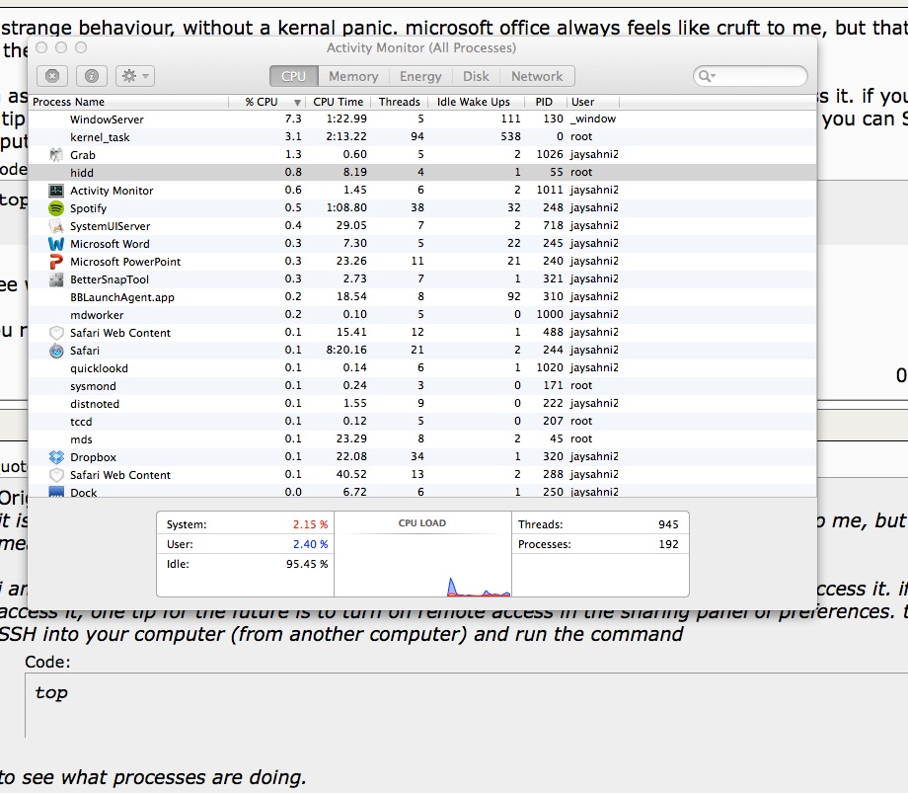Select the distnoted process row

coord(422,404)
